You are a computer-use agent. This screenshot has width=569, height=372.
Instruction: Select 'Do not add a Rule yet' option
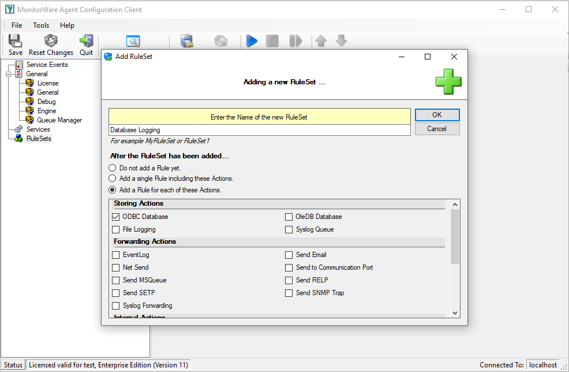[x=113, y=168]
